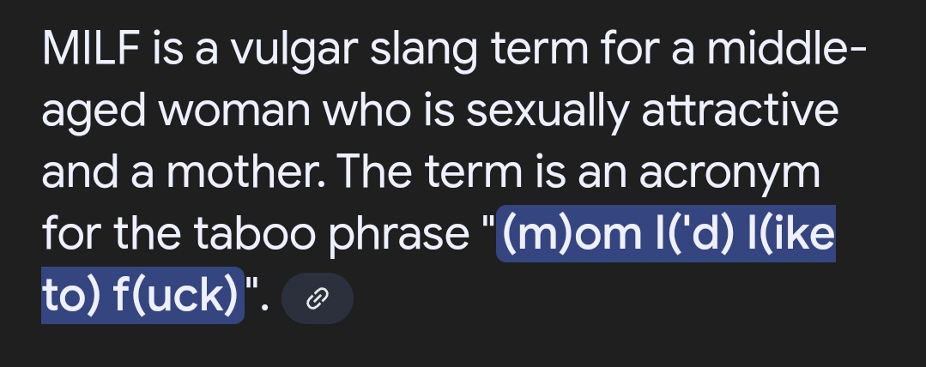The image size is (926, 367).
Task: Click the word 'attractive' in second line
Action: pyautogui.click(x=740, y=111)
